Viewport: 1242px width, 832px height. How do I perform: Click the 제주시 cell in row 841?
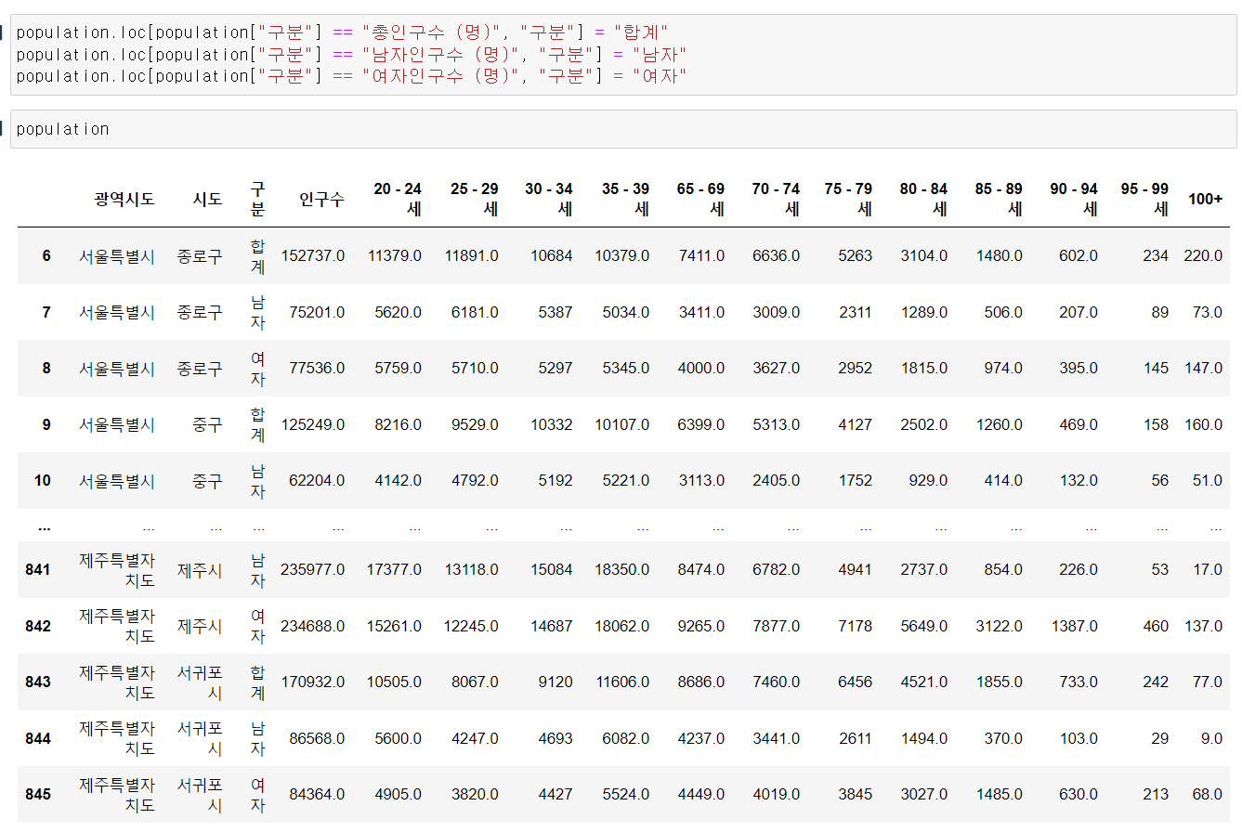(x=200, y=569)
